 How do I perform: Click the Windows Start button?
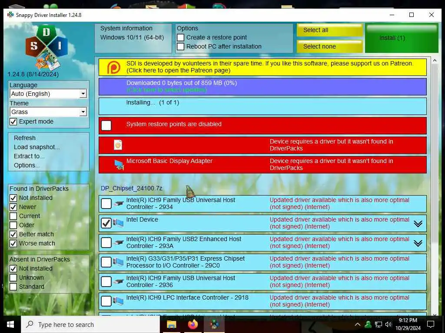(10, 324)
